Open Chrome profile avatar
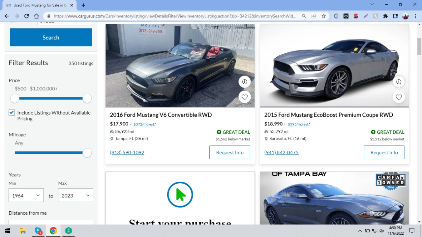This screenshot has height=237, width=422. pyautogui.click(x=405, y=16)
